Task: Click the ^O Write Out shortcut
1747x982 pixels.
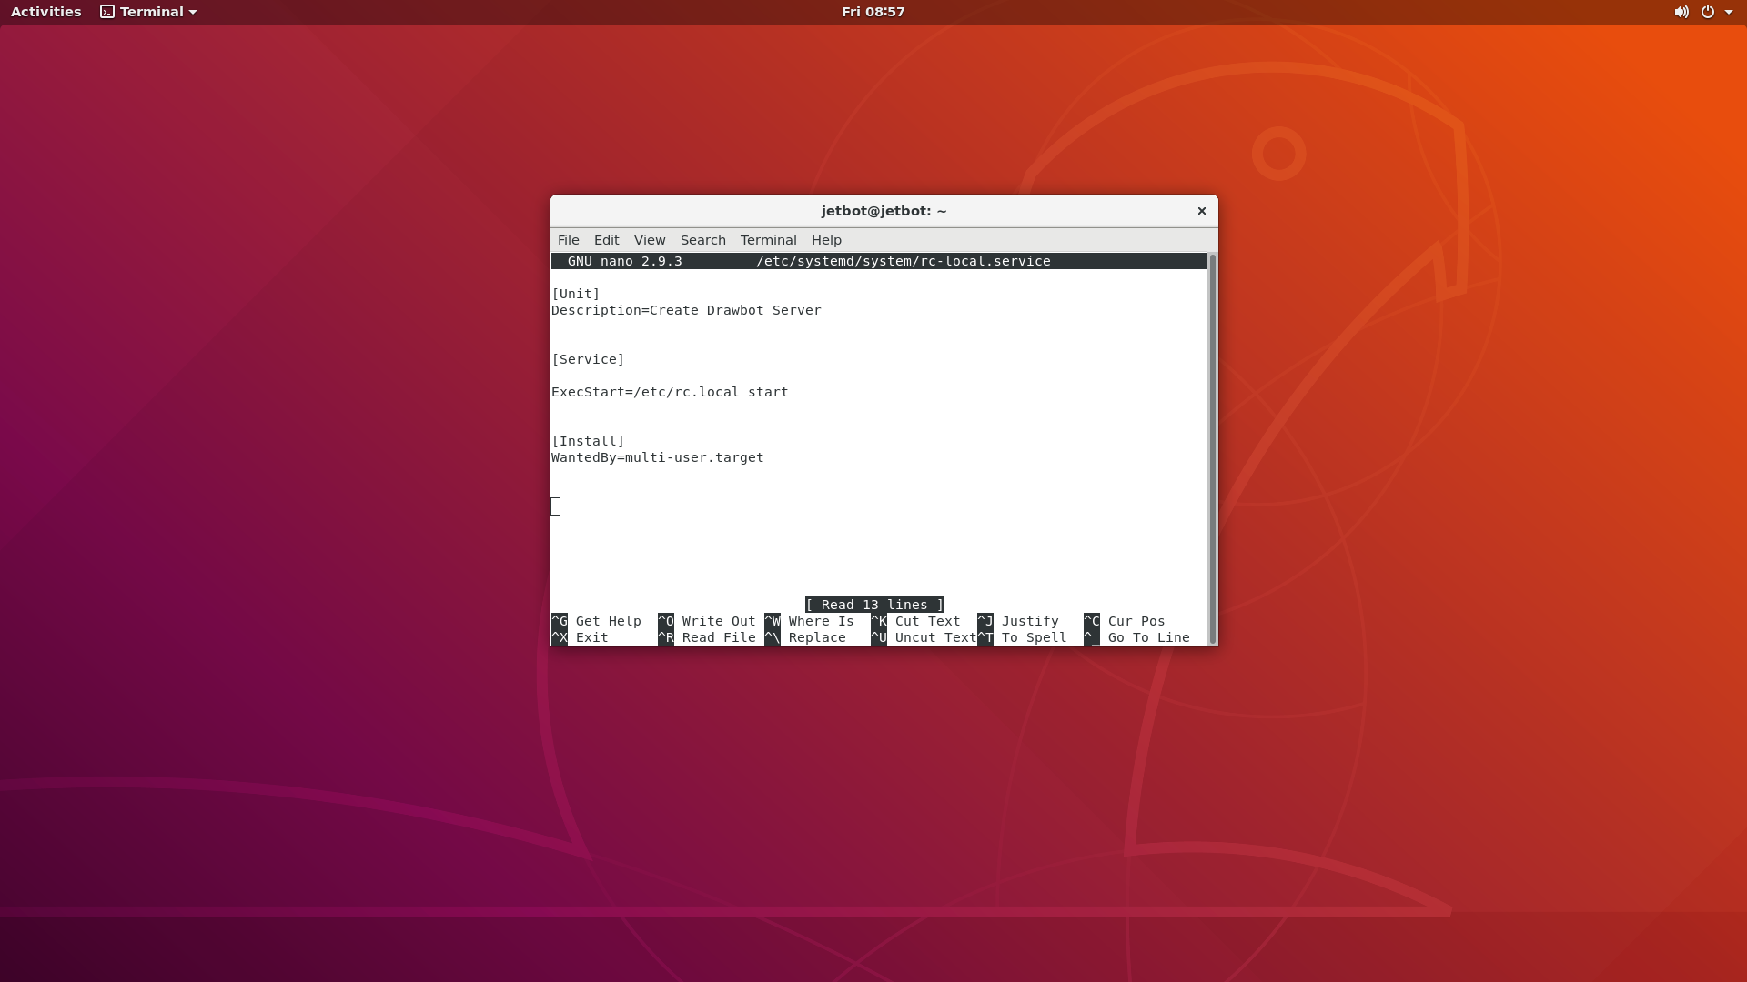Action: (x=707, y=621)
